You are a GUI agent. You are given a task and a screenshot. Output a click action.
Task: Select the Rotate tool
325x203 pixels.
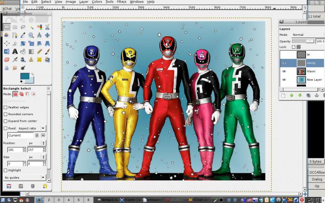[23, 43]
